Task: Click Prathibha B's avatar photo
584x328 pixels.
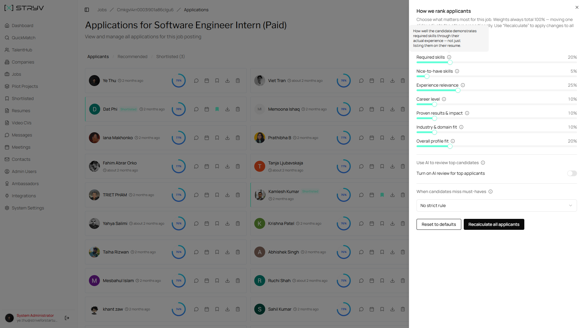Action: [x=260, y=138]
